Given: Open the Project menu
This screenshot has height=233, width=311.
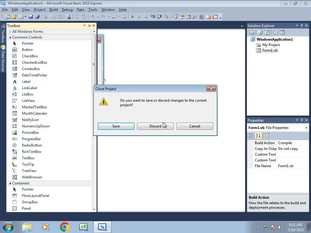Looking at the screenshot, I should [39, 10].
